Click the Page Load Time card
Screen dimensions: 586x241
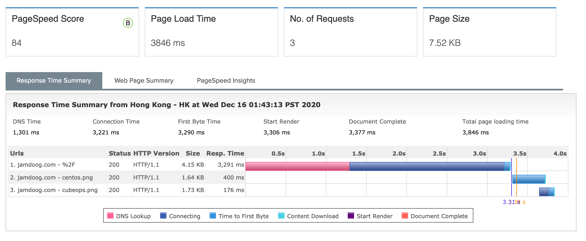tap(211, 32)
